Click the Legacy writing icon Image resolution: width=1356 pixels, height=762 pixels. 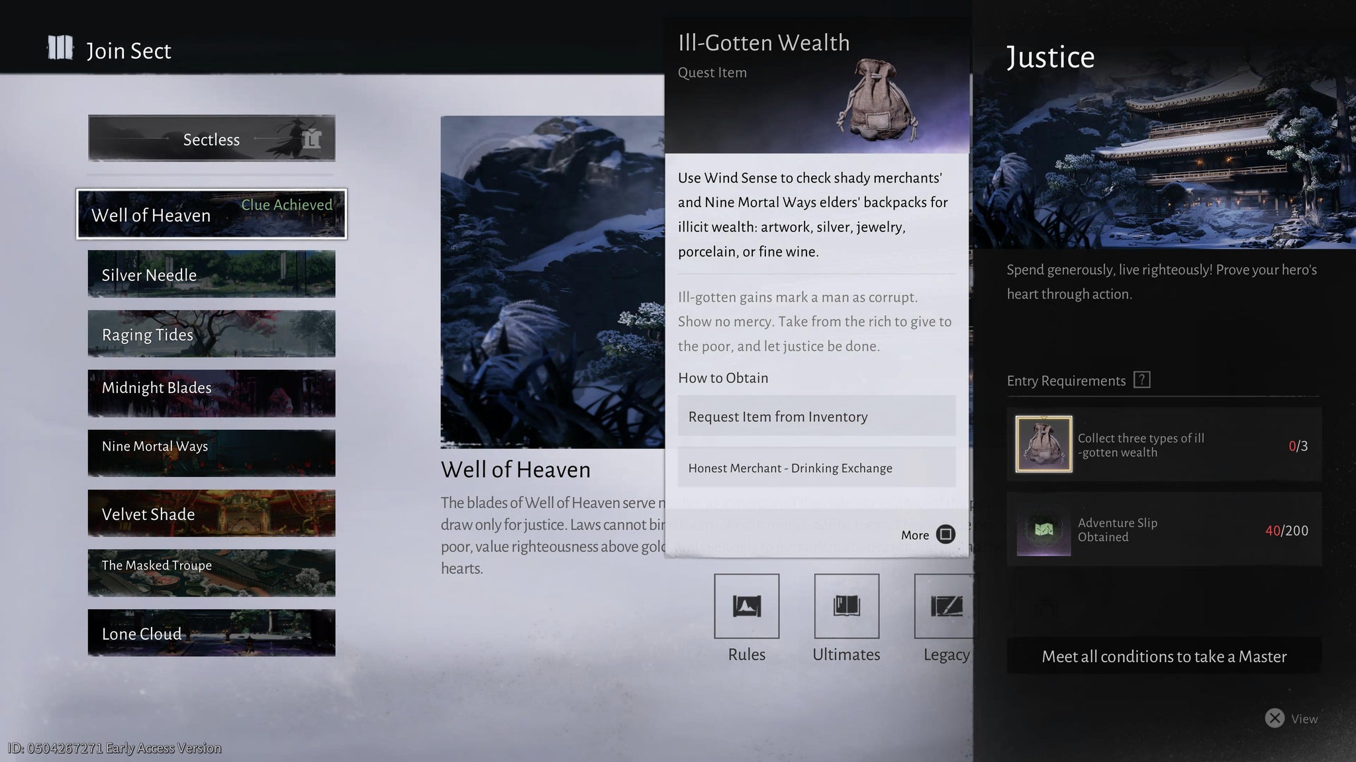[945, 606]
